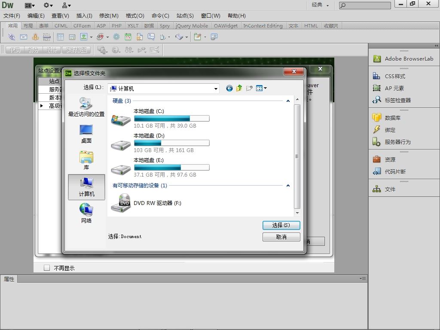Click the Insert Table icon
The image size is (440, 330).
(60, 37)
